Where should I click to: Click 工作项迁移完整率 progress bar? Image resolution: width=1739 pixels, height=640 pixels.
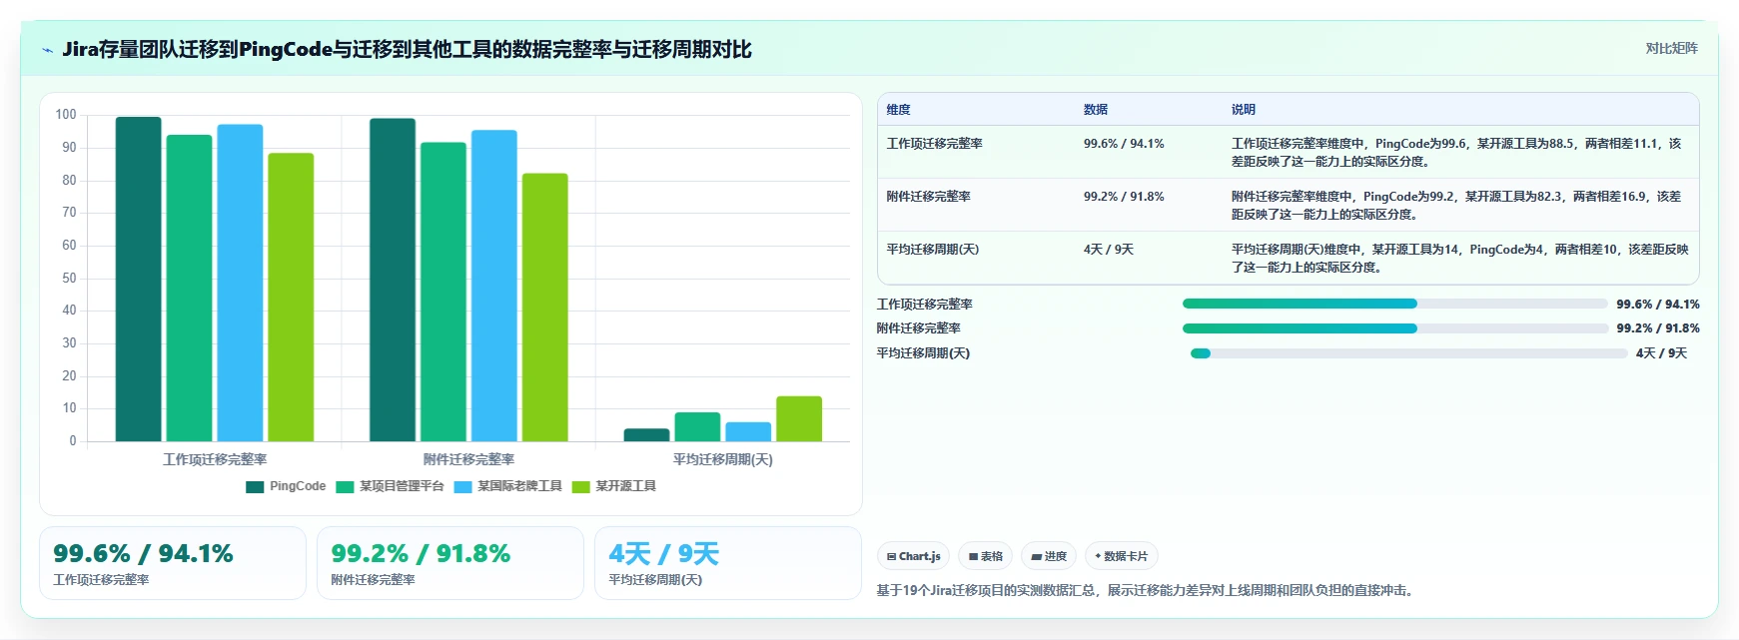click(x=1394, y=304)
